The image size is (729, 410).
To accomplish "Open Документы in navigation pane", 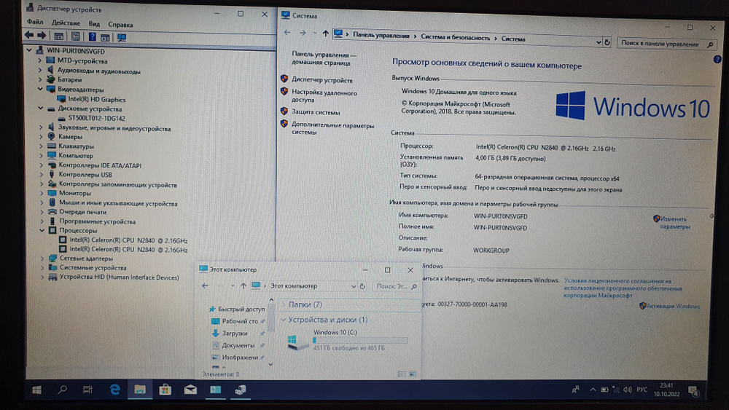I will tap(238, 345).
